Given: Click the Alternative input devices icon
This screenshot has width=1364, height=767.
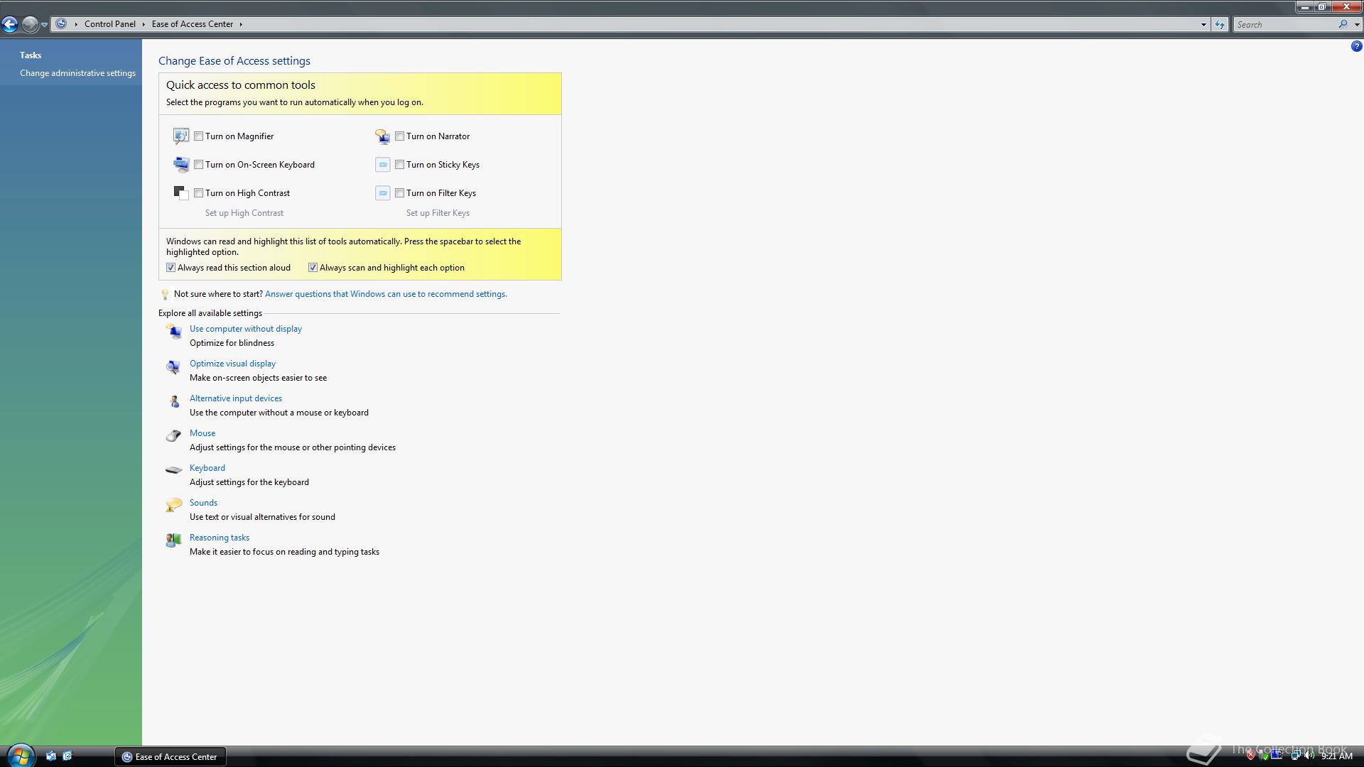Looking at the screenshot, I should (174, 401).
